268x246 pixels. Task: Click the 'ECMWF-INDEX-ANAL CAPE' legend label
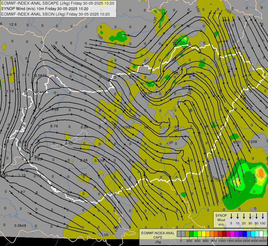point(158,235)
